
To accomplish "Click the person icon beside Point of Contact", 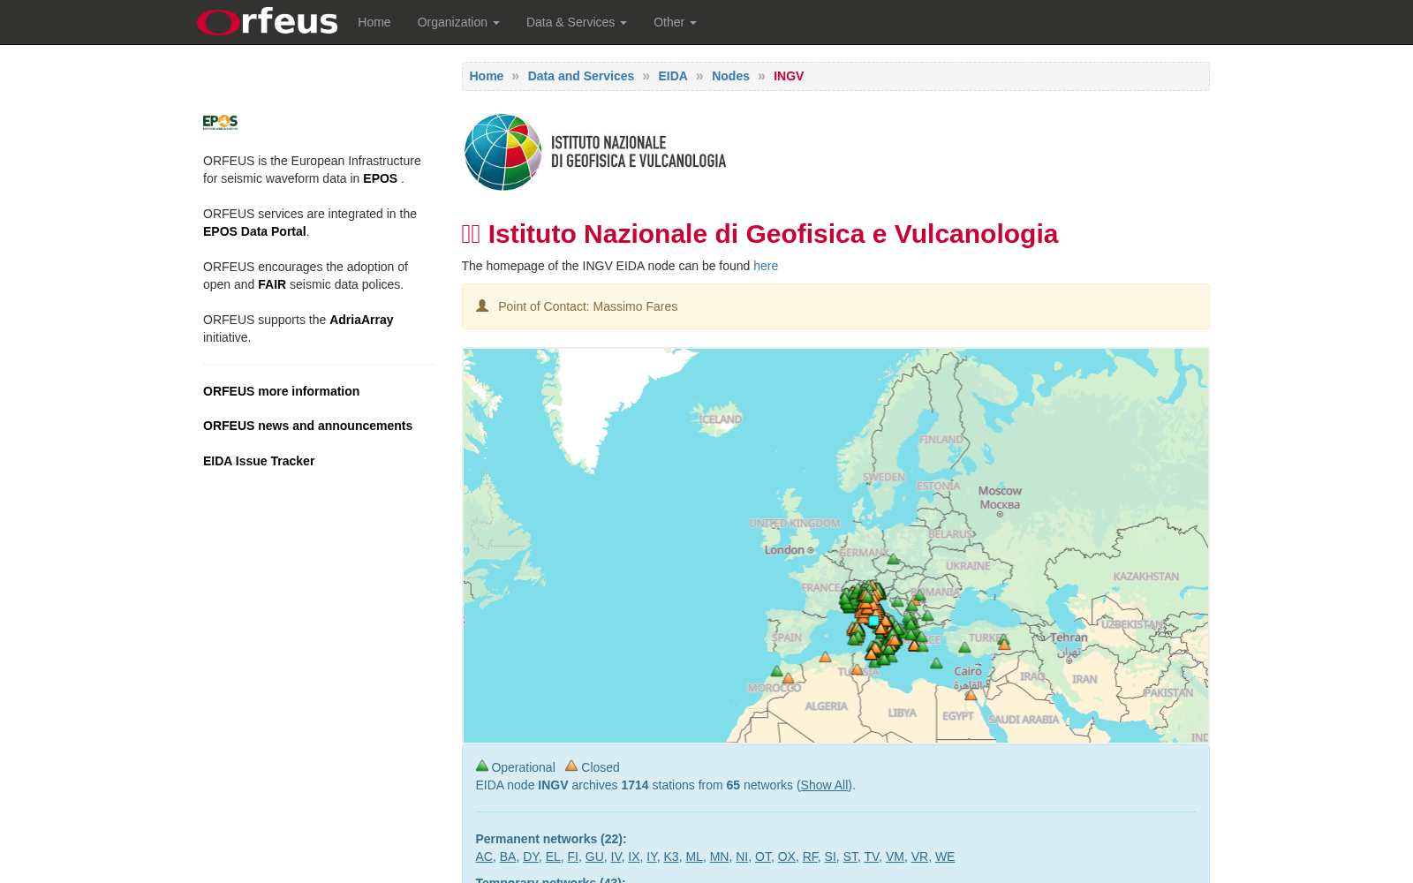I will [482, 306].
